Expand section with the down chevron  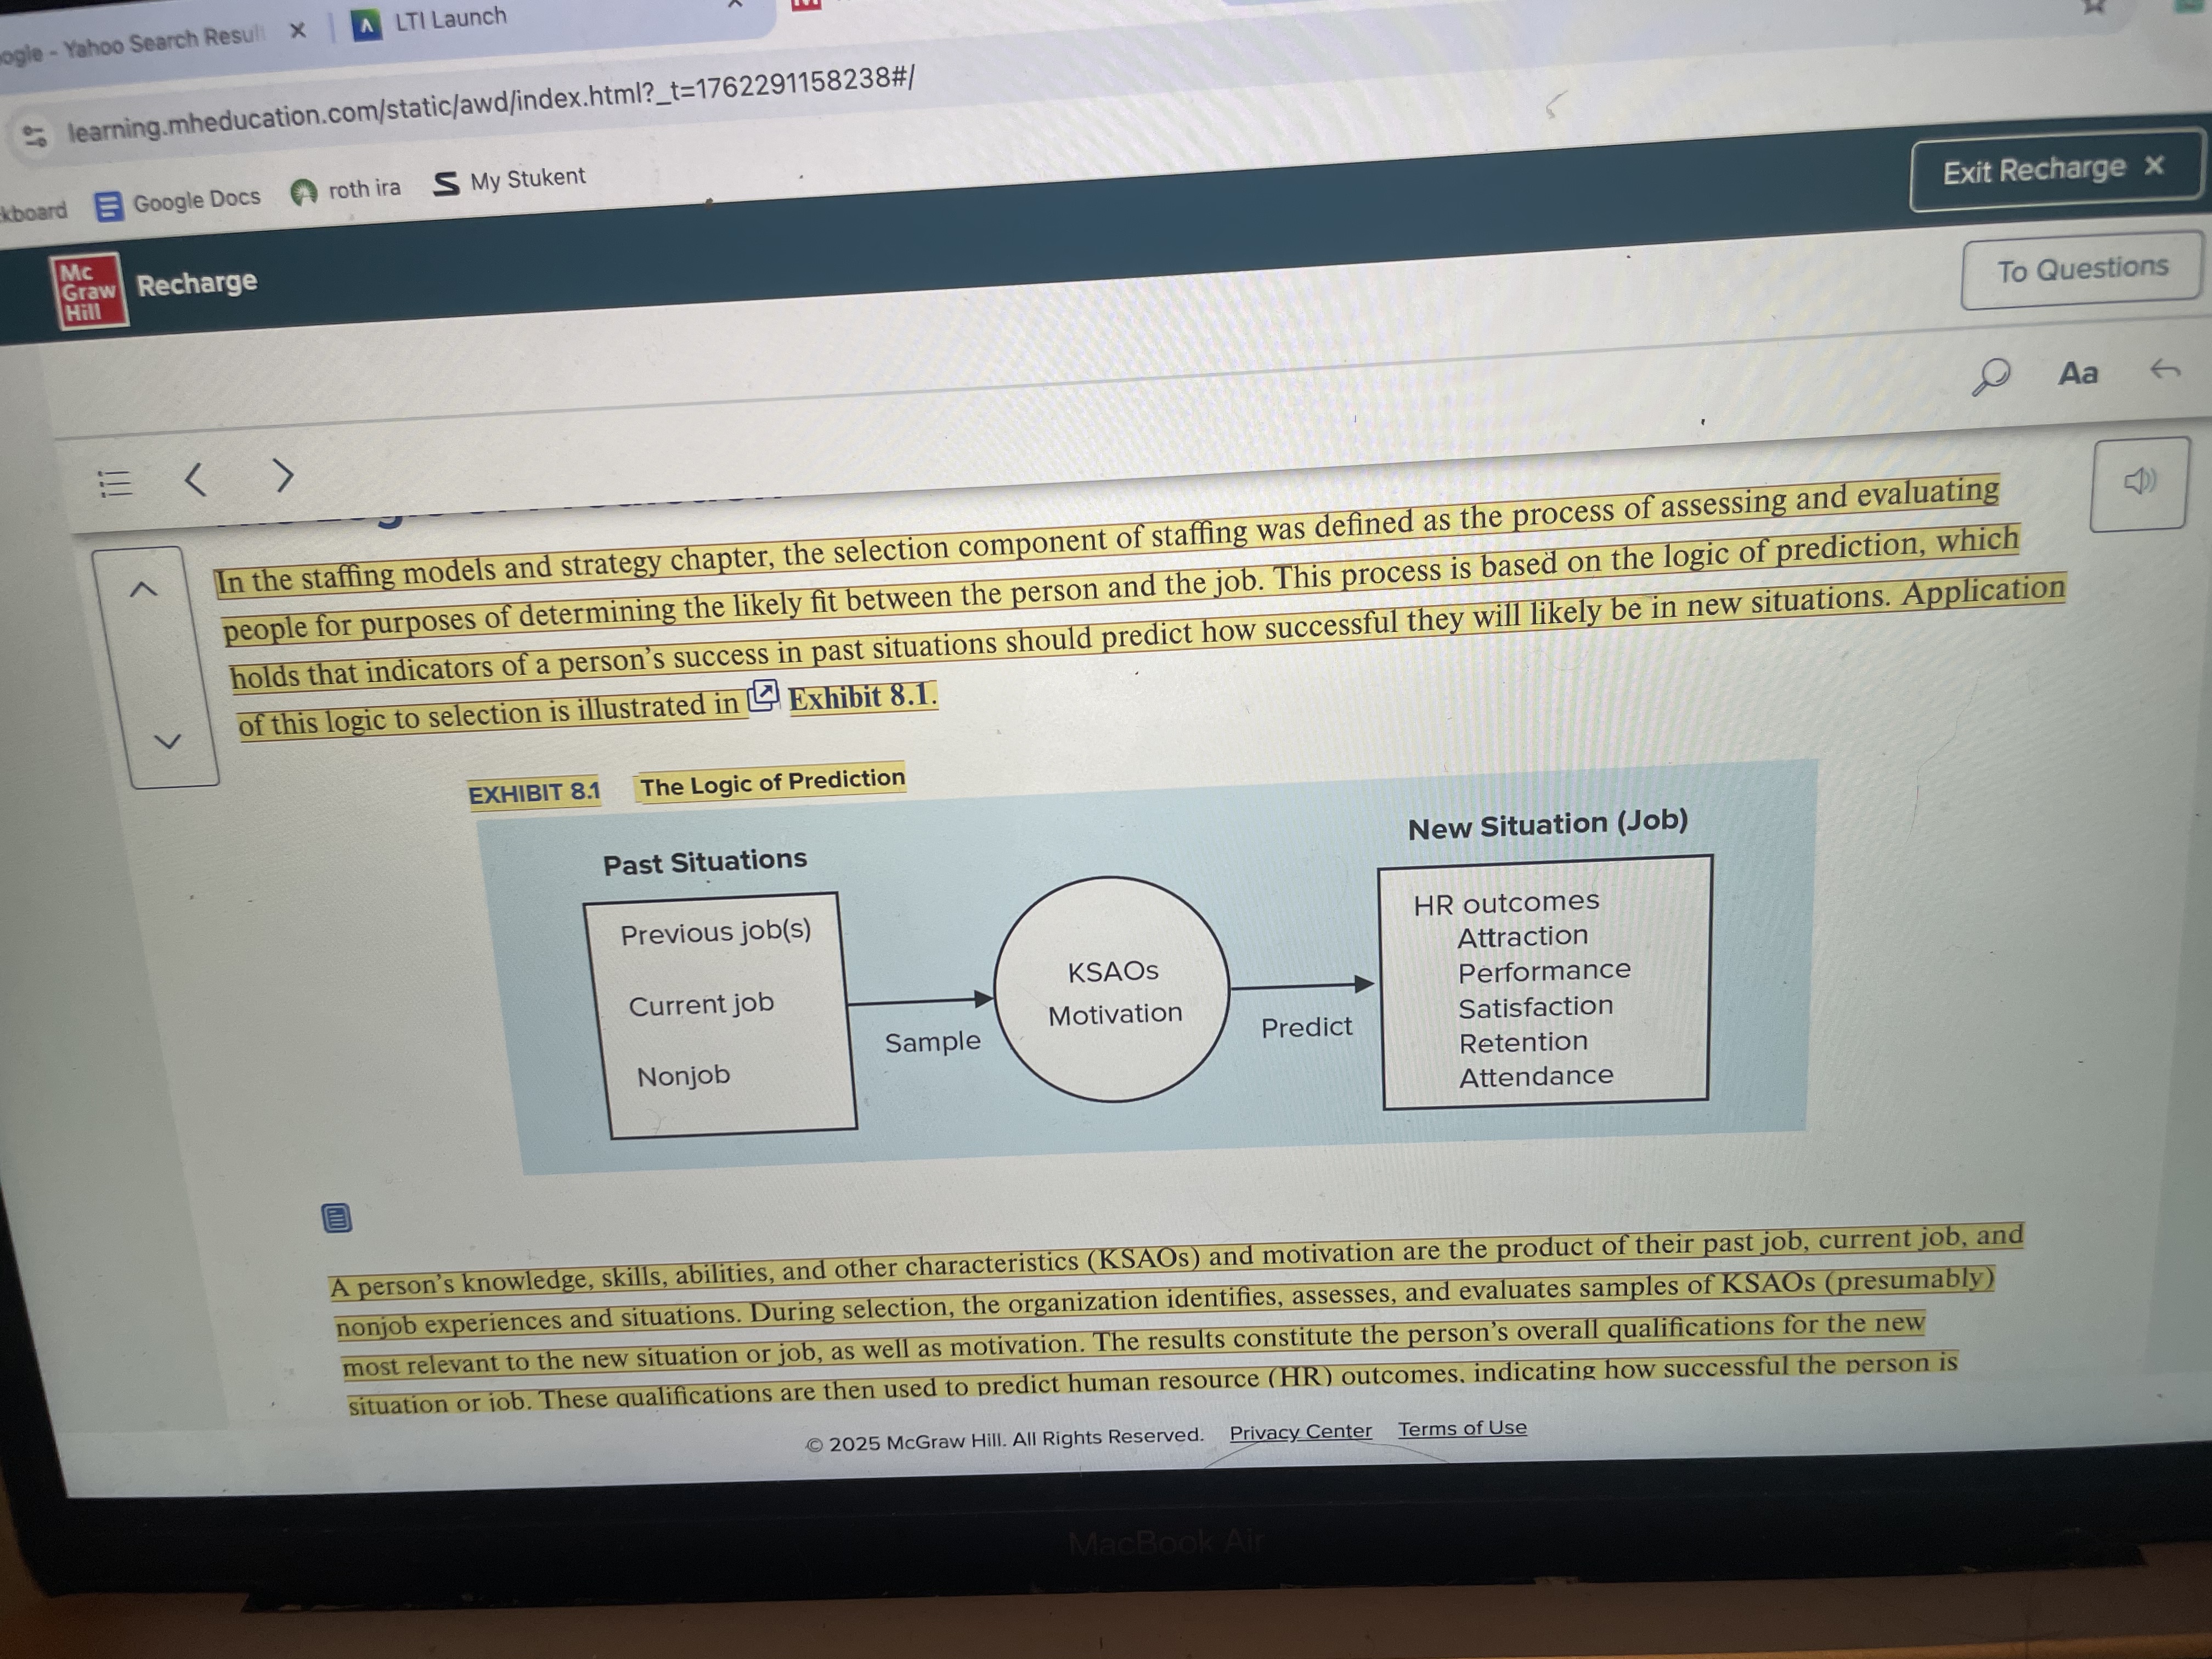(x=168, y=741)
